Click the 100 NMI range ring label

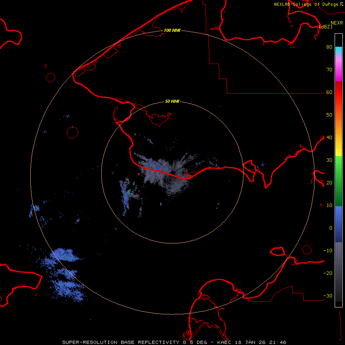tap(172, 30)
